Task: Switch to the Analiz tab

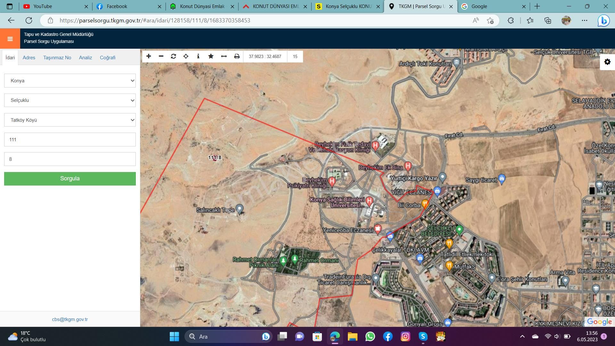Action: 86,58
